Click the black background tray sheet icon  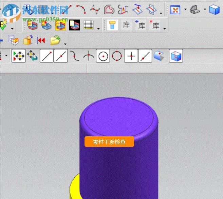coord(75,25)
